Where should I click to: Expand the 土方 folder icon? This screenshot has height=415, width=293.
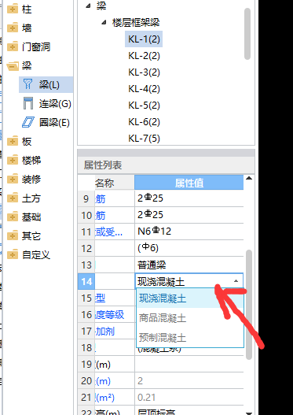tap(13, 198)
